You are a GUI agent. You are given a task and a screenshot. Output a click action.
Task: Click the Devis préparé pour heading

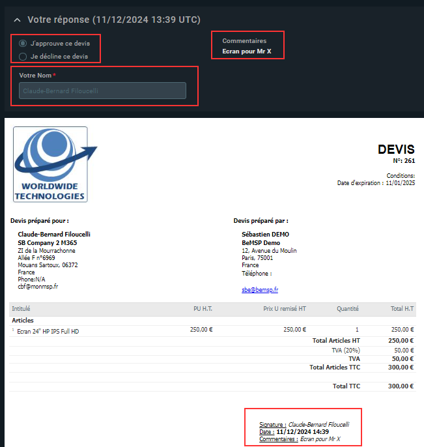(x=40, y=221)
